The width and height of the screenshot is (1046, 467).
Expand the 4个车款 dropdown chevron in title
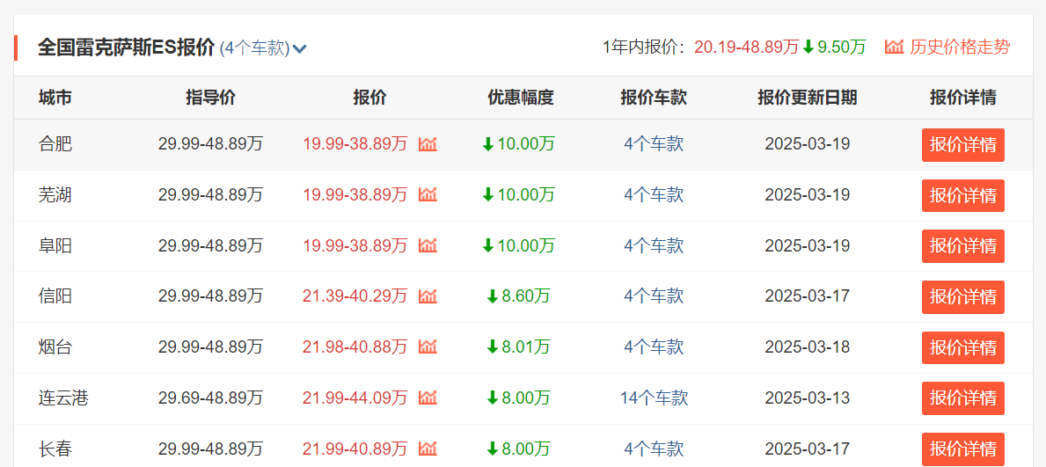(300, 49)
